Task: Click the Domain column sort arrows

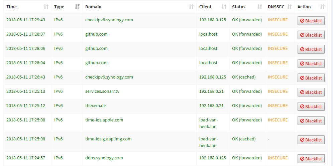Action: (x=191, y=7)
